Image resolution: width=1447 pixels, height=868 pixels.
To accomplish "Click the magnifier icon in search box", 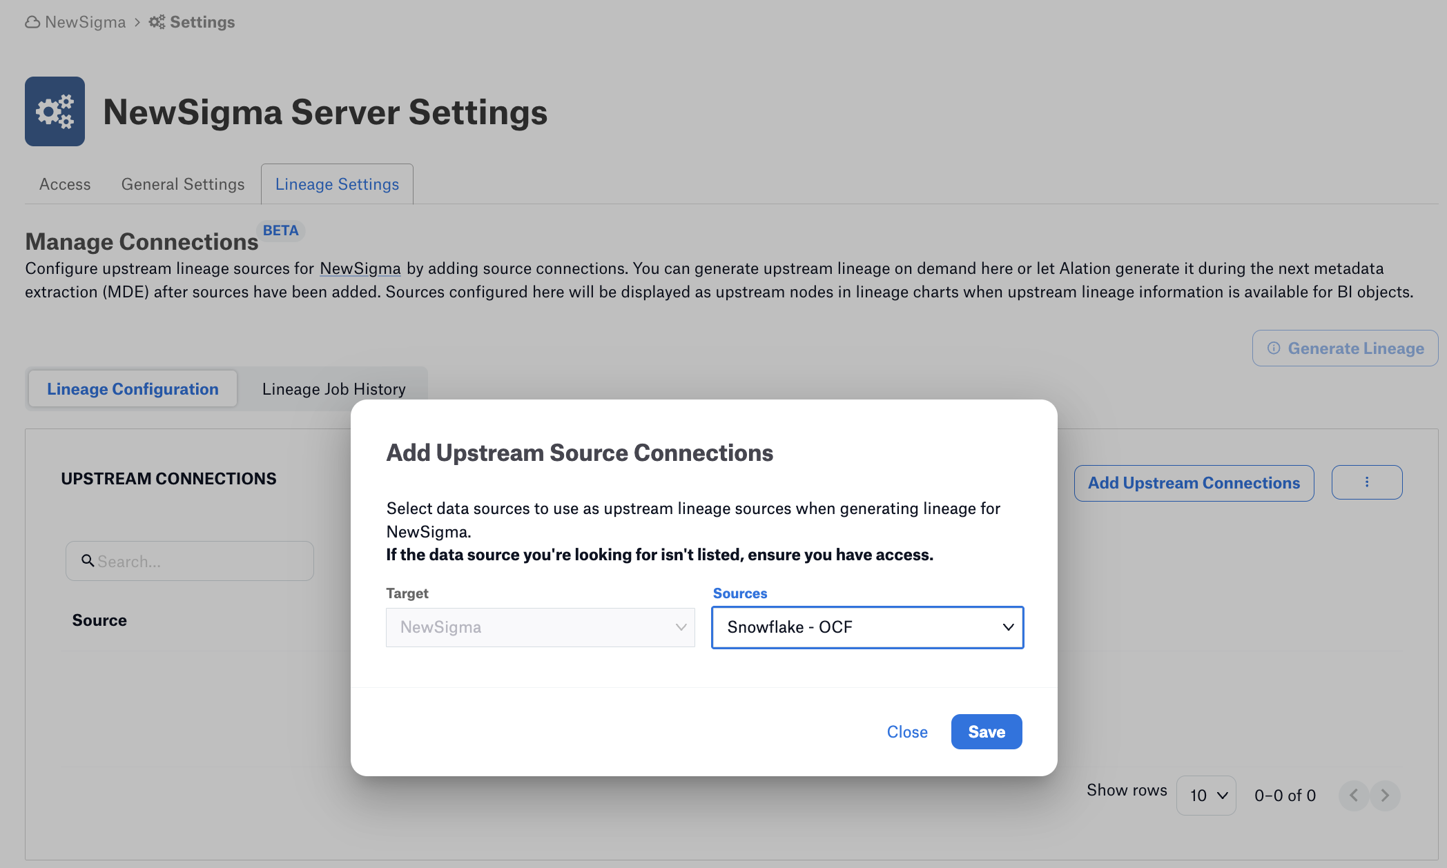I will click(88, 561).
